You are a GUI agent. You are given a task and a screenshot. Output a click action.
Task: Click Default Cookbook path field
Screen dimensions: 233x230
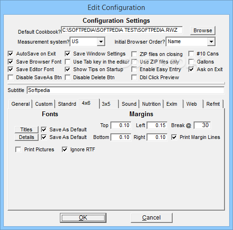(122, 30)
